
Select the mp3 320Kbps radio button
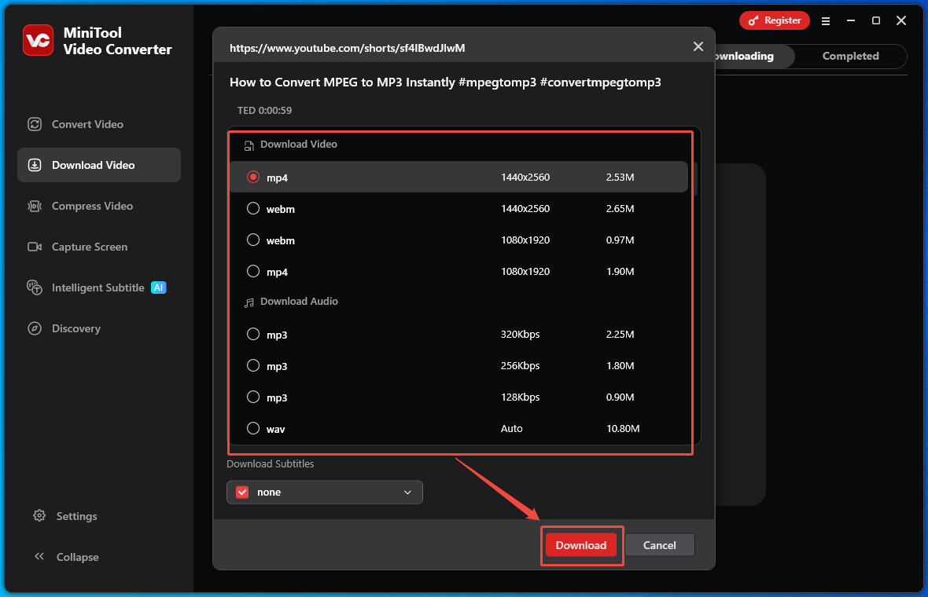pos(253,334)
